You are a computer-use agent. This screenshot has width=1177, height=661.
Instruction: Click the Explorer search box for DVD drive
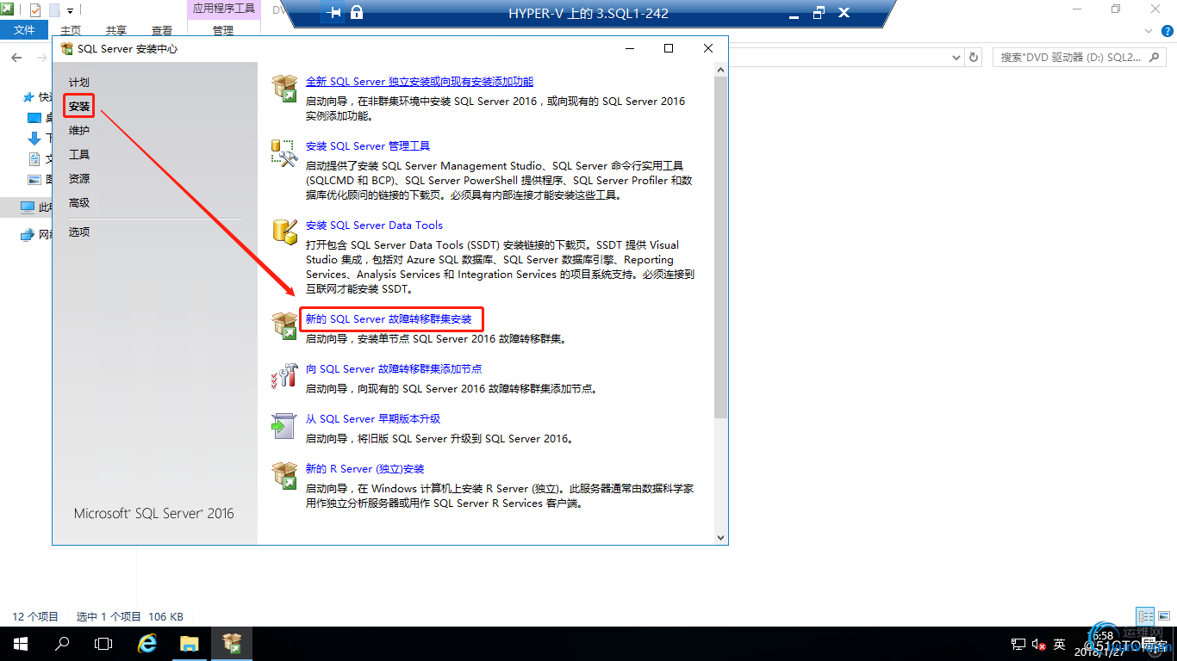[1080, 58]
